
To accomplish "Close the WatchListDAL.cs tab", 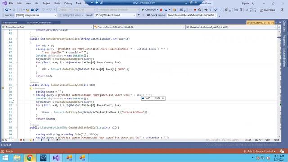I will pos(273,23).
